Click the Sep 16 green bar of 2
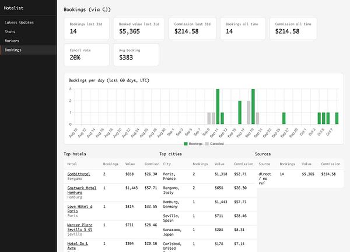The width and height of the screenshot is (350, 252). [x=240, y=112]
